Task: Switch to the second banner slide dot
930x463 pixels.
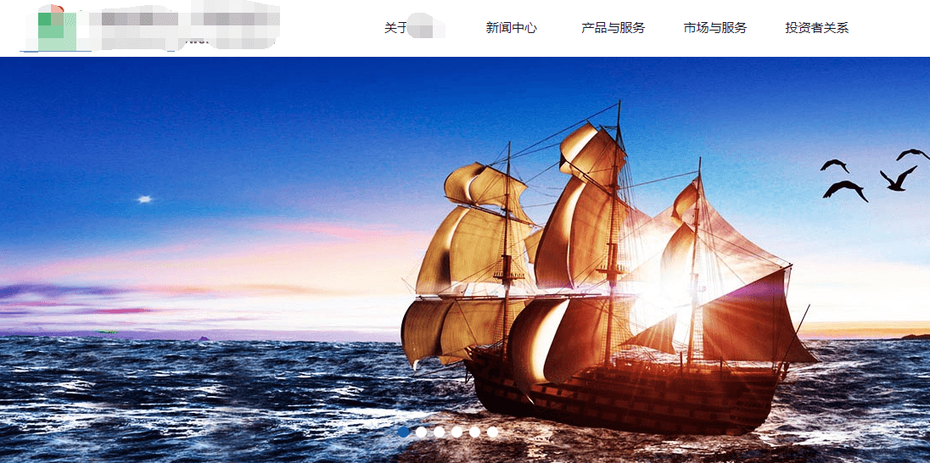Action: [421, 432]
